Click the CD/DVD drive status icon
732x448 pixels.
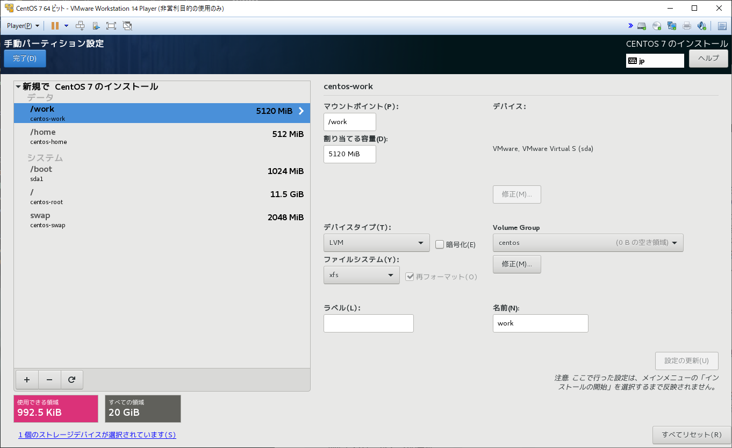click(x=657, y=26)
